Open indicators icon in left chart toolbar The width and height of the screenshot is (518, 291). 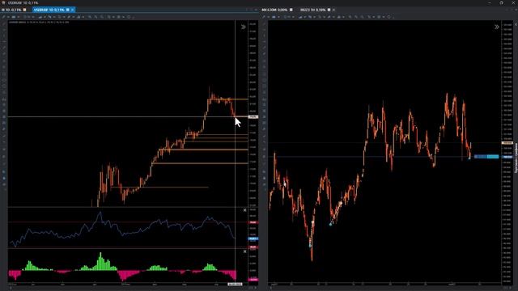[x=40, y=17]
